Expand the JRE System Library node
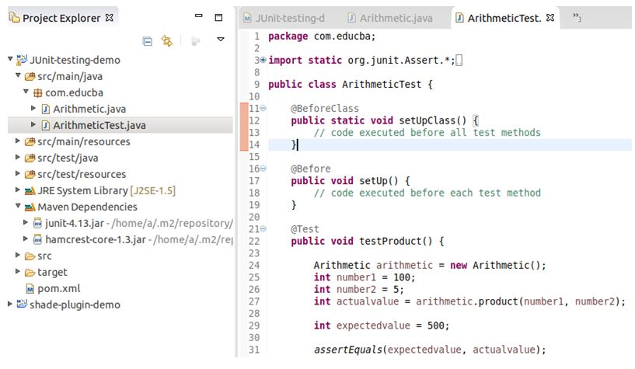The image size is (635, 369). pyautogui.click(x=18, y=190)
